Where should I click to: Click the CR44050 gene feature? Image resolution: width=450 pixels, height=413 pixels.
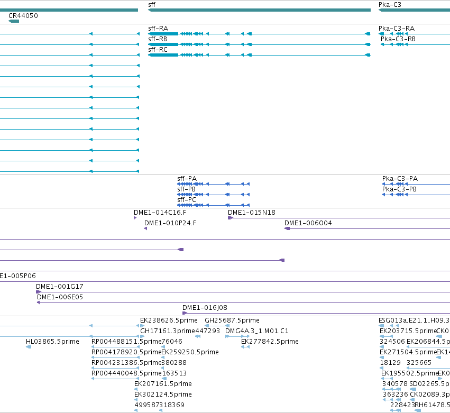click(x=14, y=21)
